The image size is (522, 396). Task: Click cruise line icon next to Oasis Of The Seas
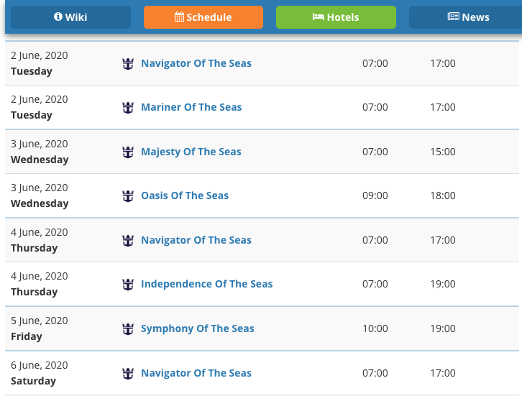click(x=128, y=196)
